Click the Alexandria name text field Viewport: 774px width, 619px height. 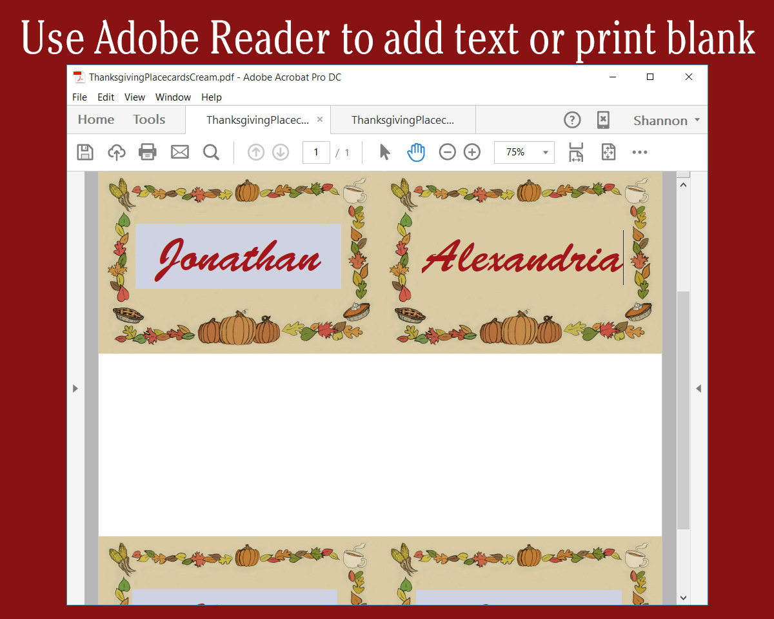point(522,257)
